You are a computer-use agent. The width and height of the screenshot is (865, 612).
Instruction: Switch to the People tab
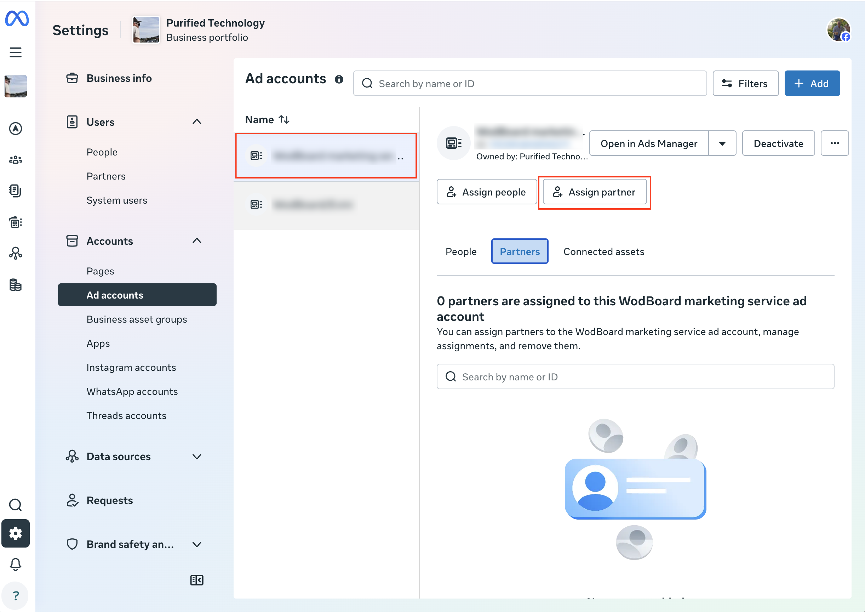click(x=461, y=251)
